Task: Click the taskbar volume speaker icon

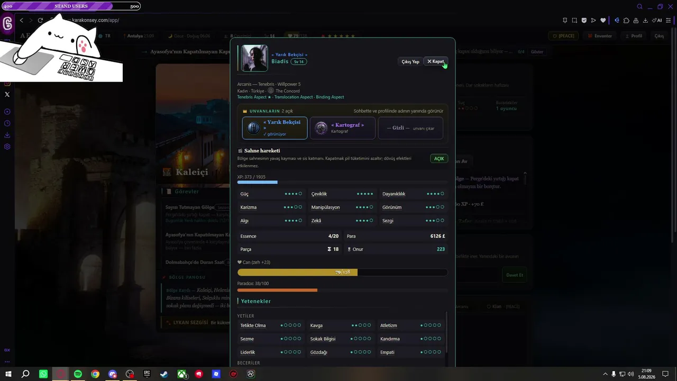Action: [631, 374]
